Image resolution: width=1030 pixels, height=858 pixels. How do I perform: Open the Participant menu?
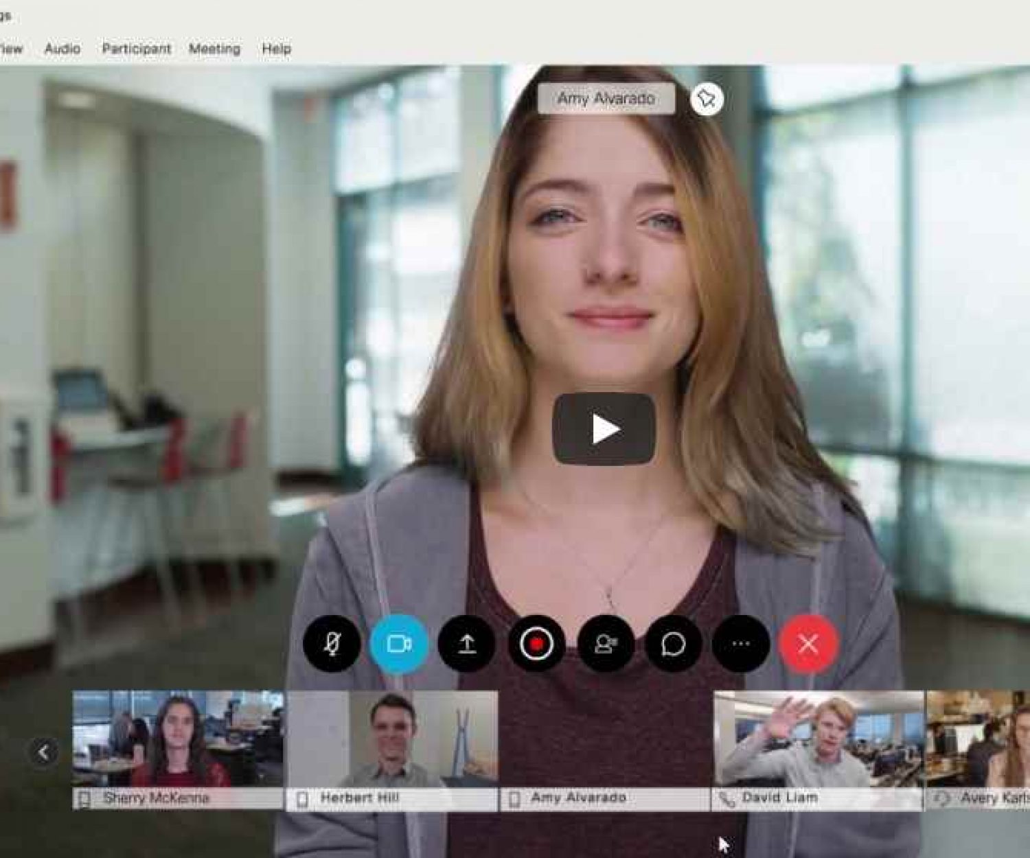tap(136, 49)
